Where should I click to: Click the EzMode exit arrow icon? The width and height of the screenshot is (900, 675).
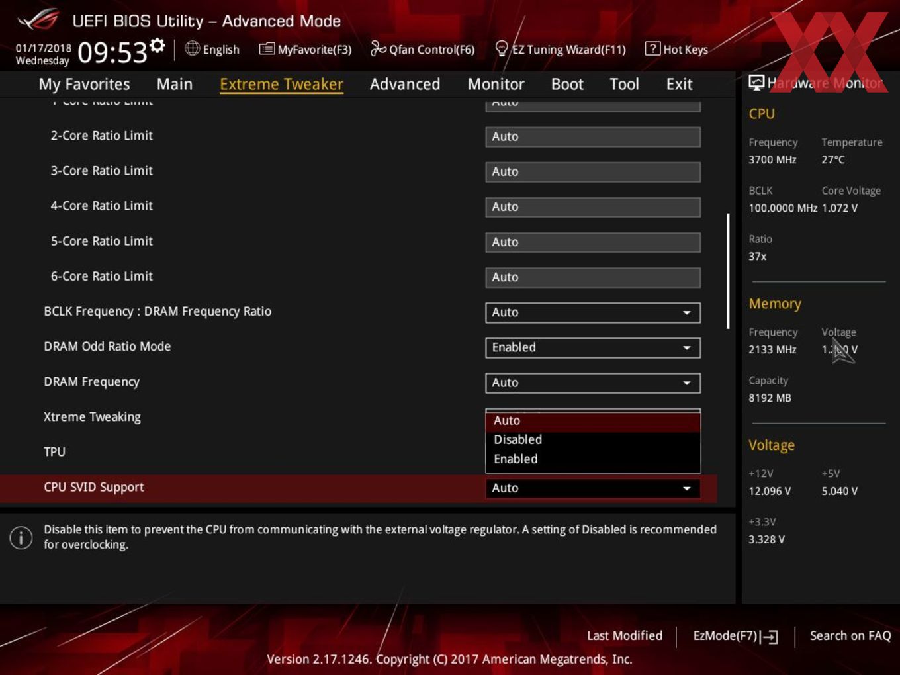769,637
